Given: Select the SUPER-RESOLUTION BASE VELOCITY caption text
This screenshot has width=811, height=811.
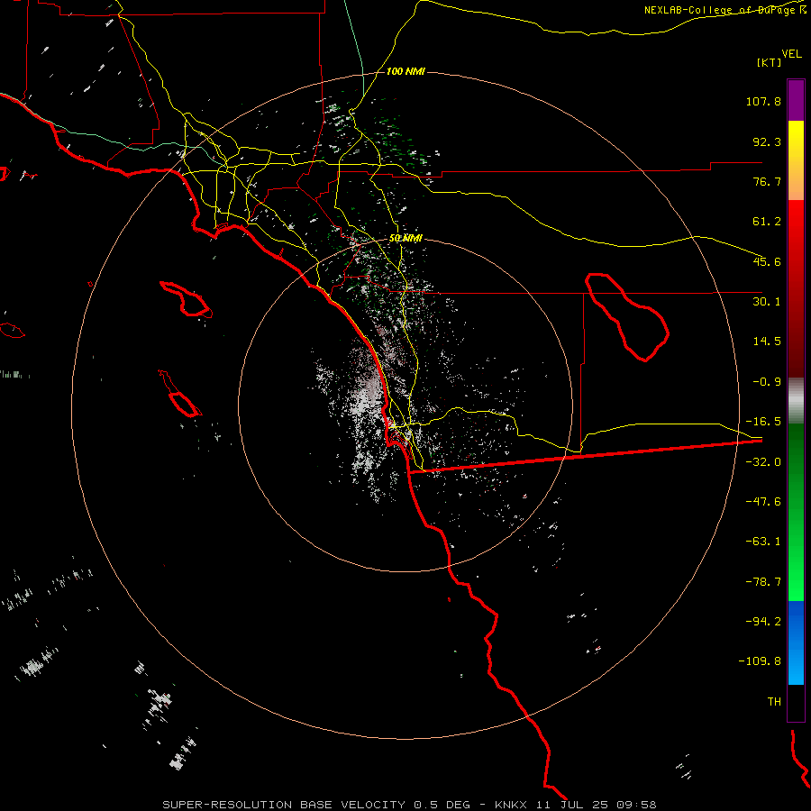Looking at the screenshot, I should (x=284, y=805).
